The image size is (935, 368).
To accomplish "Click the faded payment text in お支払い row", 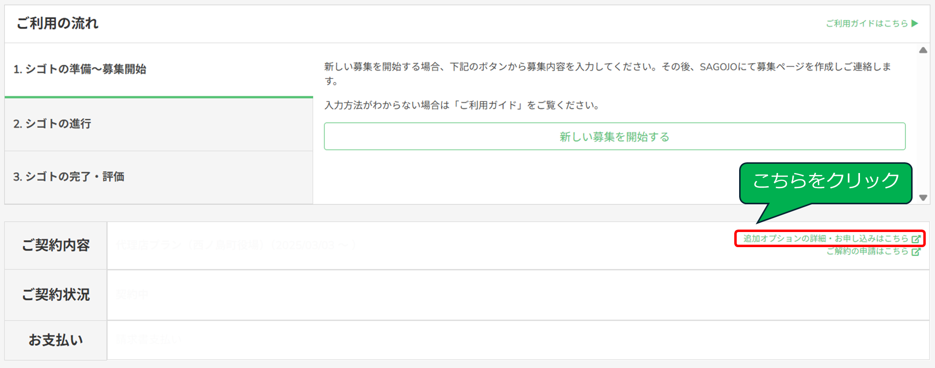I will click(x=149, y=340).
